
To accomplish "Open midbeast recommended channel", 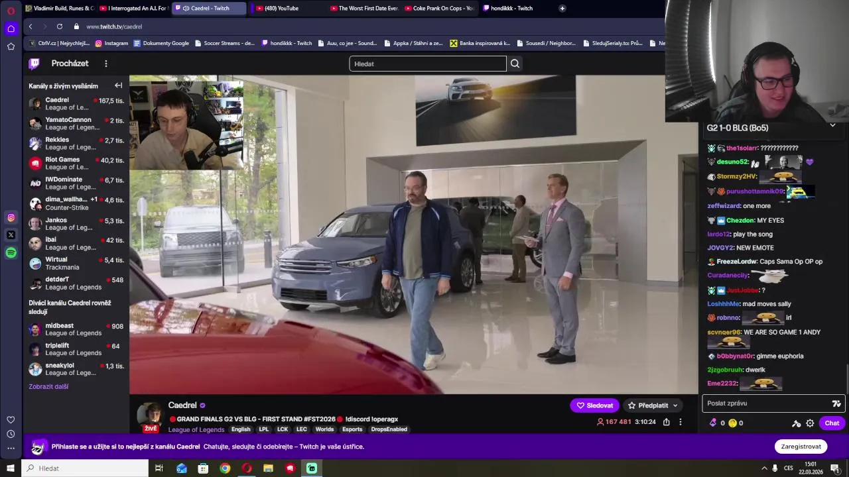I will (x=76, y=329).
